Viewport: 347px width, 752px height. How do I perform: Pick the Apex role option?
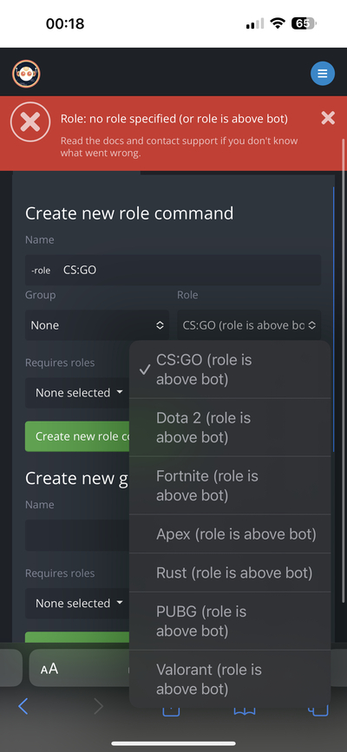[x=230, y=534]
